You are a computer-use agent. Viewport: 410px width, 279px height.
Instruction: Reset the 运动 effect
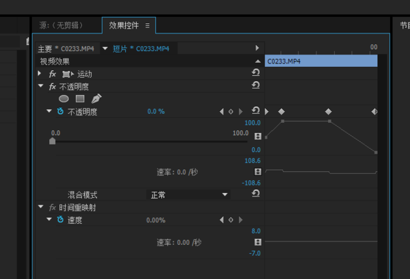click(x=256, y=73)
